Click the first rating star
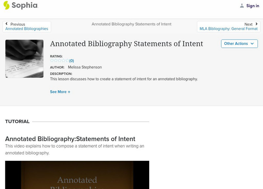Image resolution: width=263 pixels, height=189 pixels. pos(52,61)
